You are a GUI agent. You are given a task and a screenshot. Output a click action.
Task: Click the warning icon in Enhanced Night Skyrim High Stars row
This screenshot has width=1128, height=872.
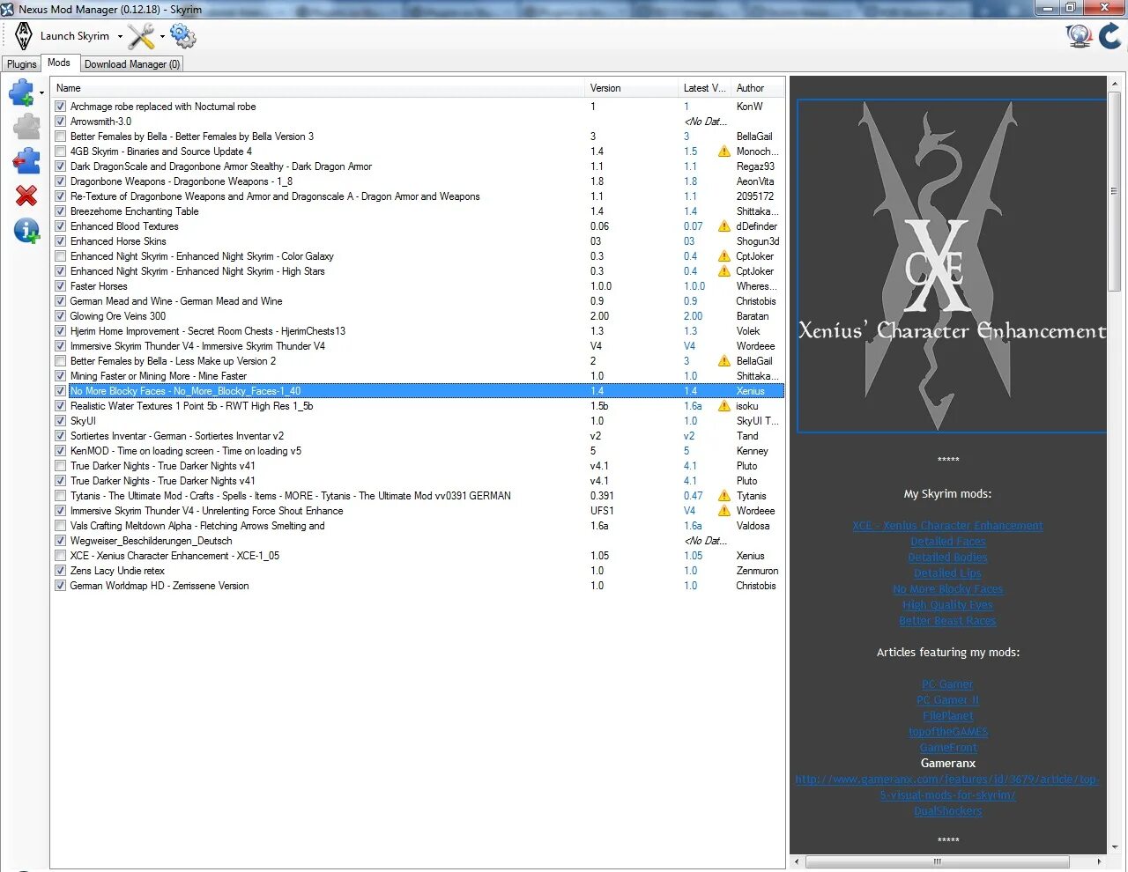[x=724, y=271]
